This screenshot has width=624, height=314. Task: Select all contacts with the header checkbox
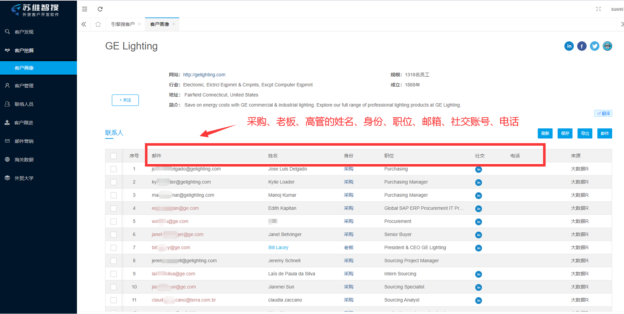[x=114, y=156]
